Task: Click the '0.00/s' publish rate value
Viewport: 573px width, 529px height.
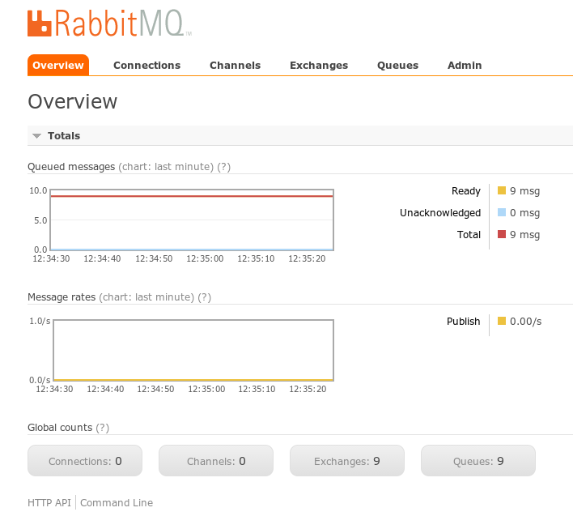Action: point(525,321)
